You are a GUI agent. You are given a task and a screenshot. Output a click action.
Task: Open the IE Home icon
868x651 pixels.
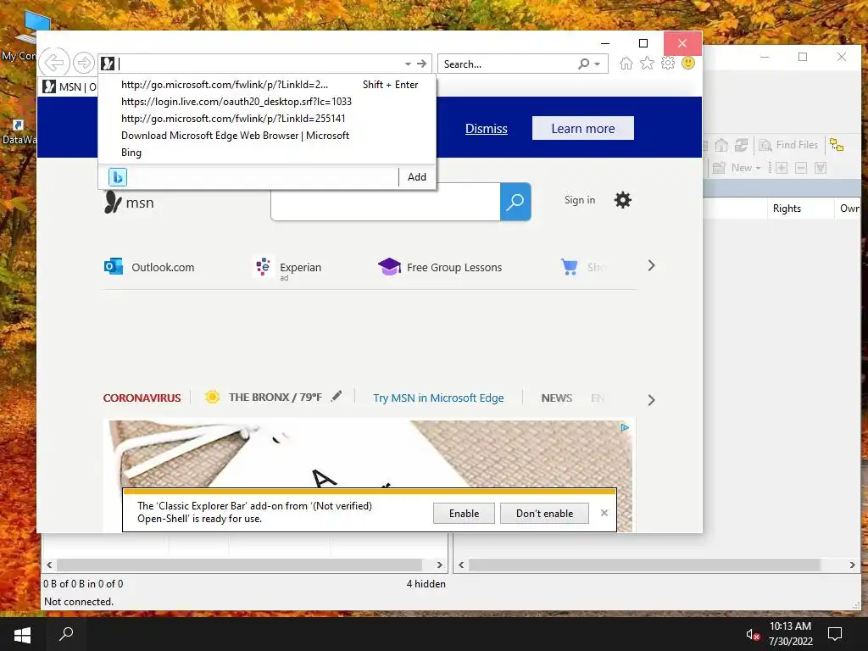[626, 63]
